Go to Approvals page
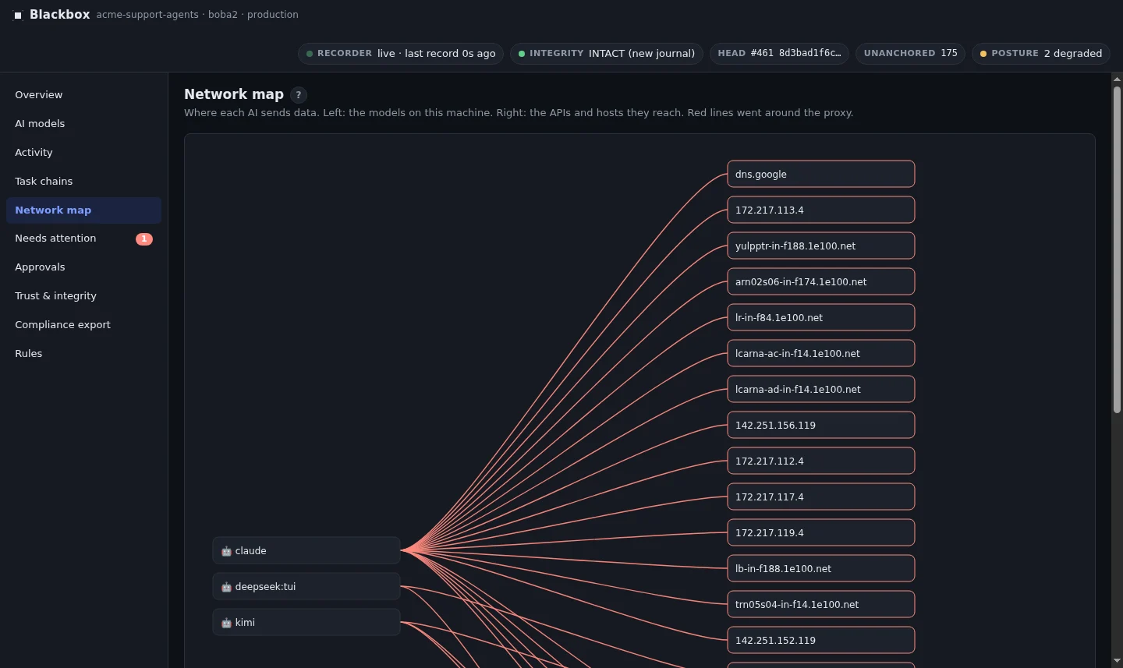The image size is (1123, 668). pos(83,267)
